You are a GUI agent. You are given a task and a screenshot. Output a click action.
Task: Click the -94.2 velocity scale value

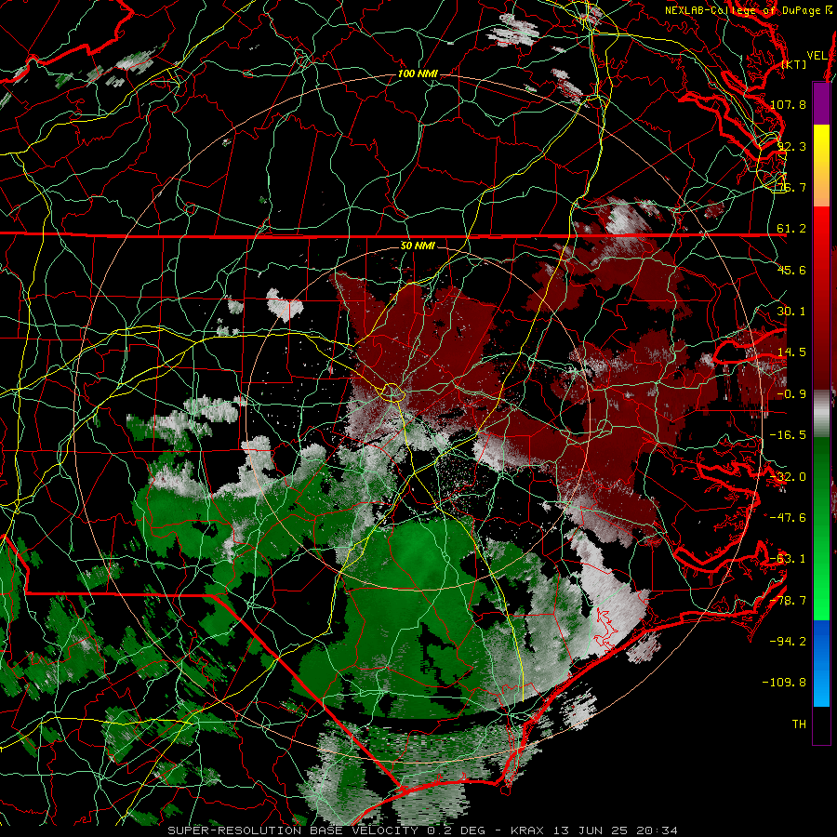coord(788,641)
